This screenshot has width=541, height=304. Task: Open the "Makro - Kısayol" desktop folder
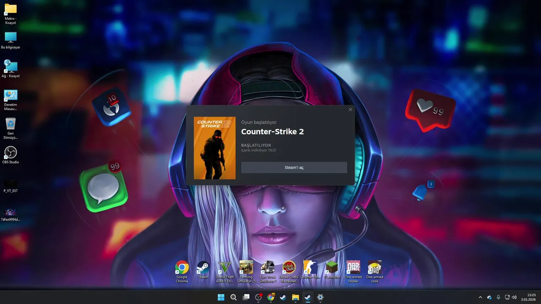coord(11,14)
